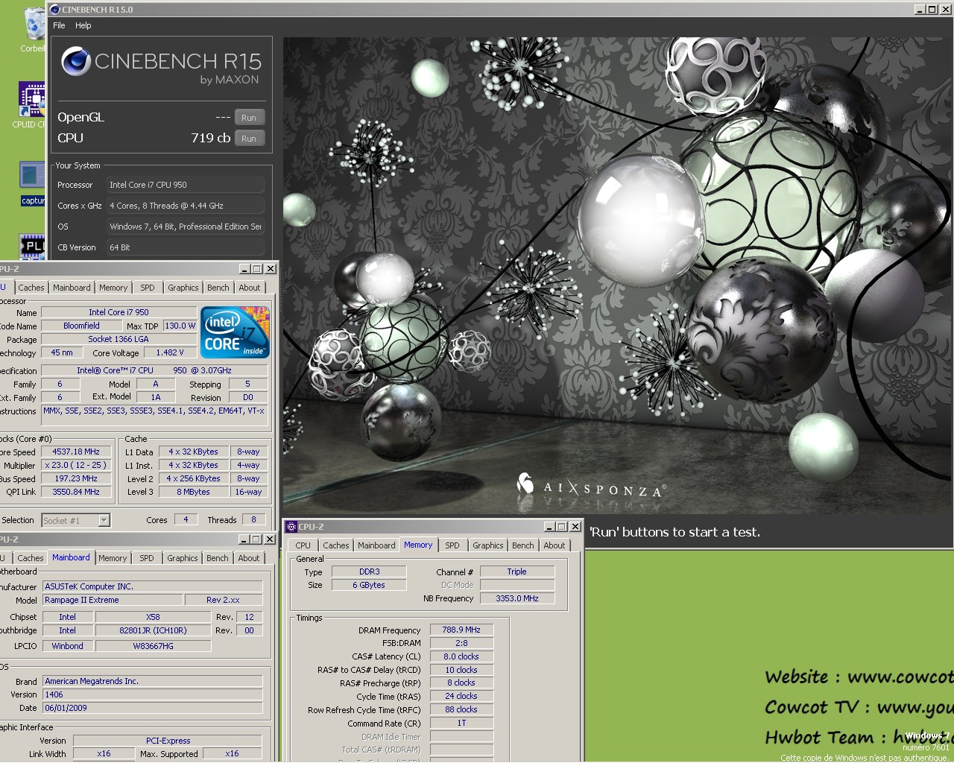Run the OpenGL benchmark
The image size is (954, 763).
click(249, 118)
